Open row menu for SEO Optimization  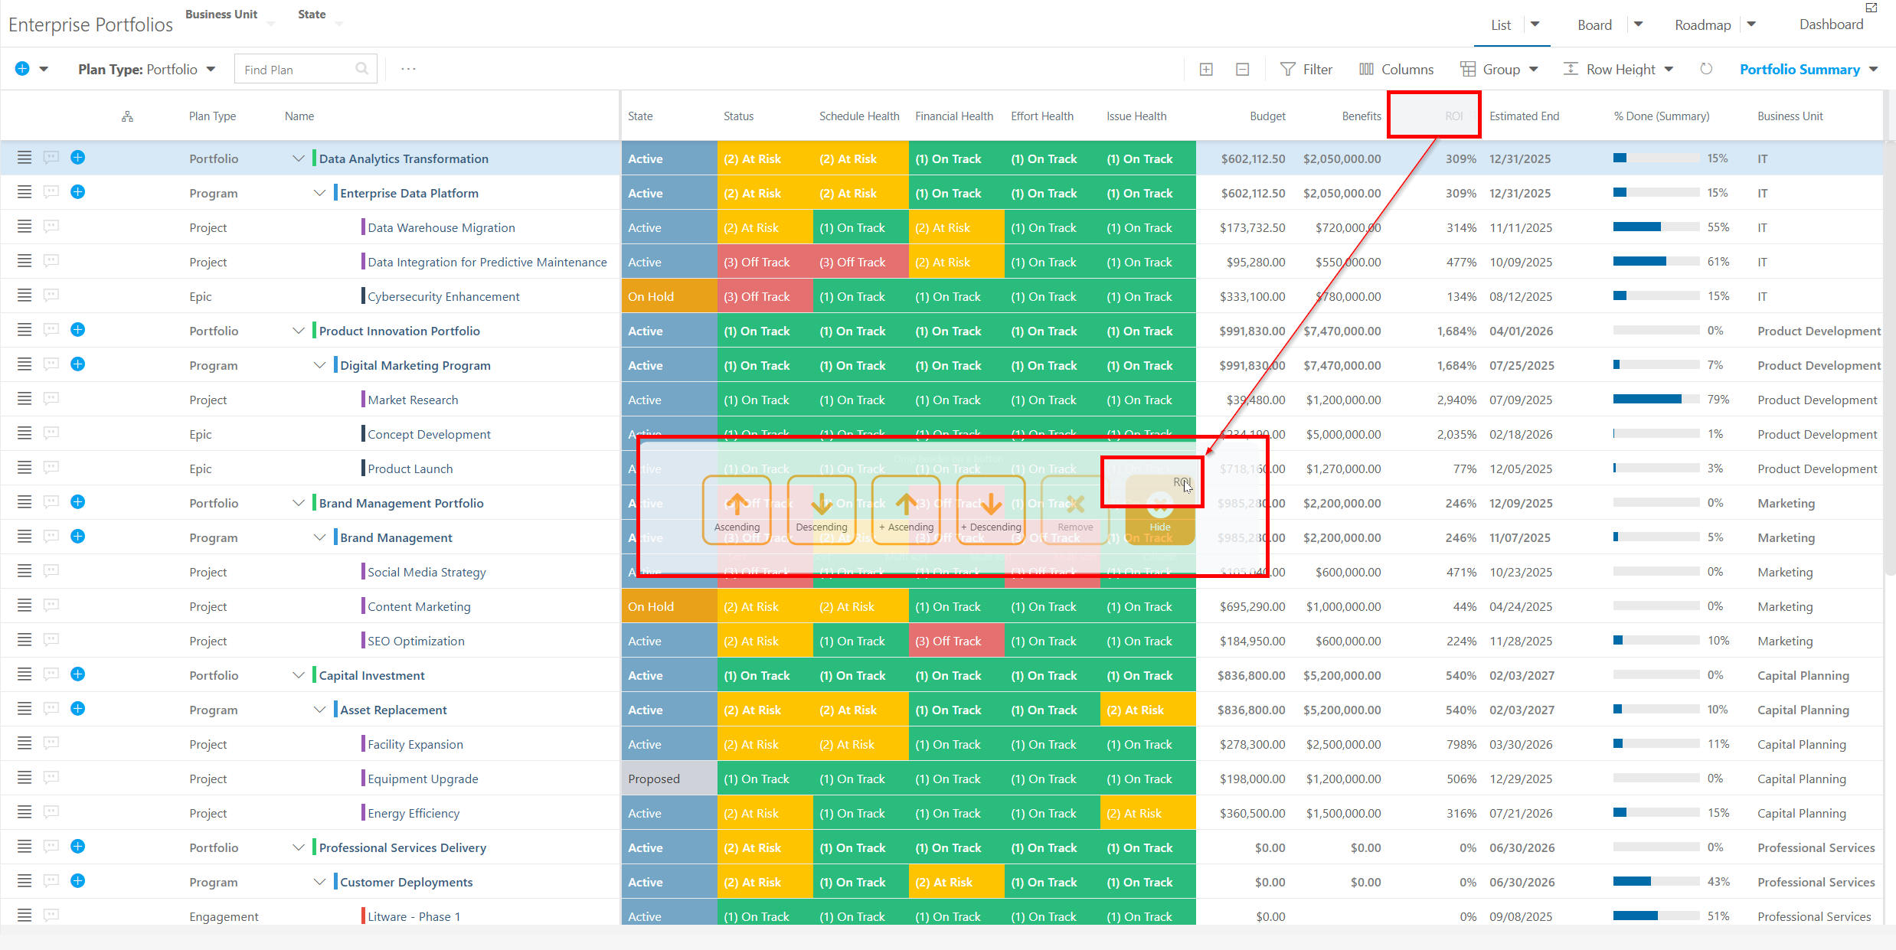point(25,640)
